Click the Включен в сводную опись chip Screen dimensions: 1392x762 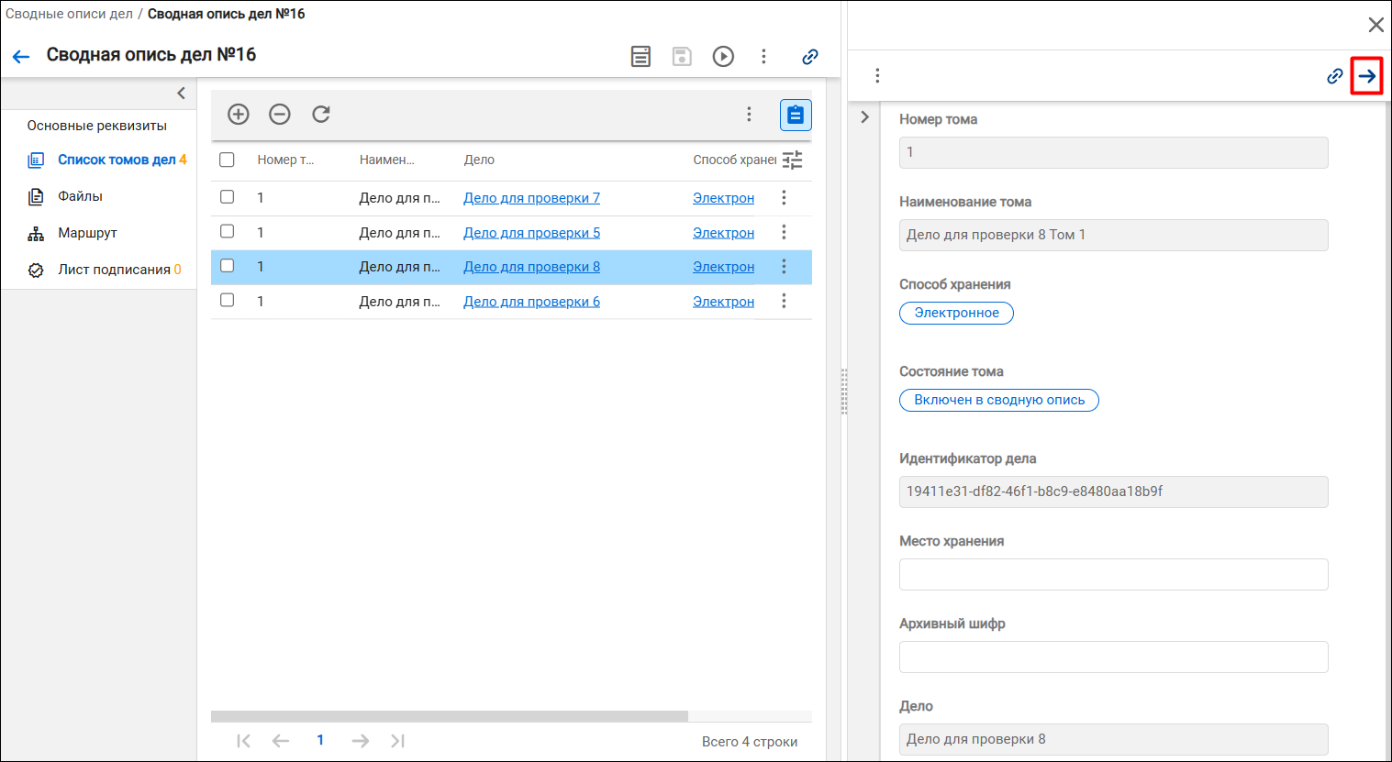[999, 400]
